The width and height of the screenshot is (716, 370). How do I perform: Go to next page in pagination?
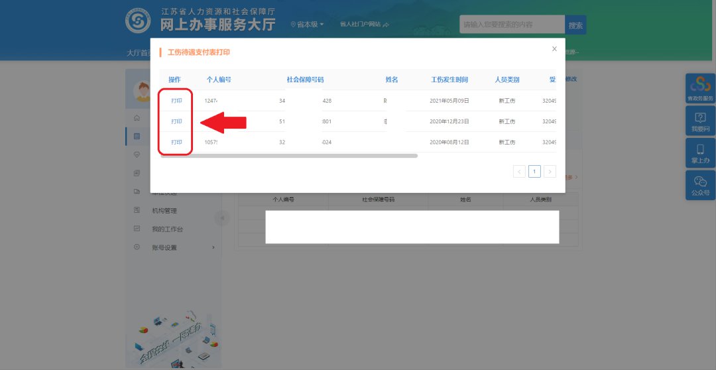550,172
